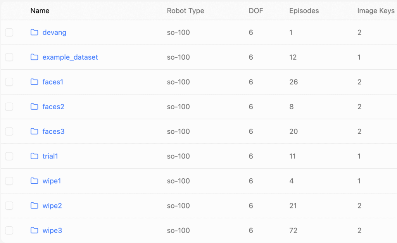Click the example_dataset folder icon
The height and width of the screenshot is (243, 397).
pyautogui.click(x=35, y=57)
